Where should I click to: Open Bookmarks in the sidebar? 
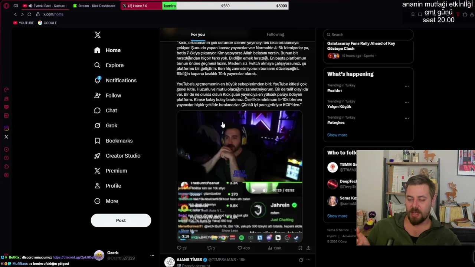point(114,141)
